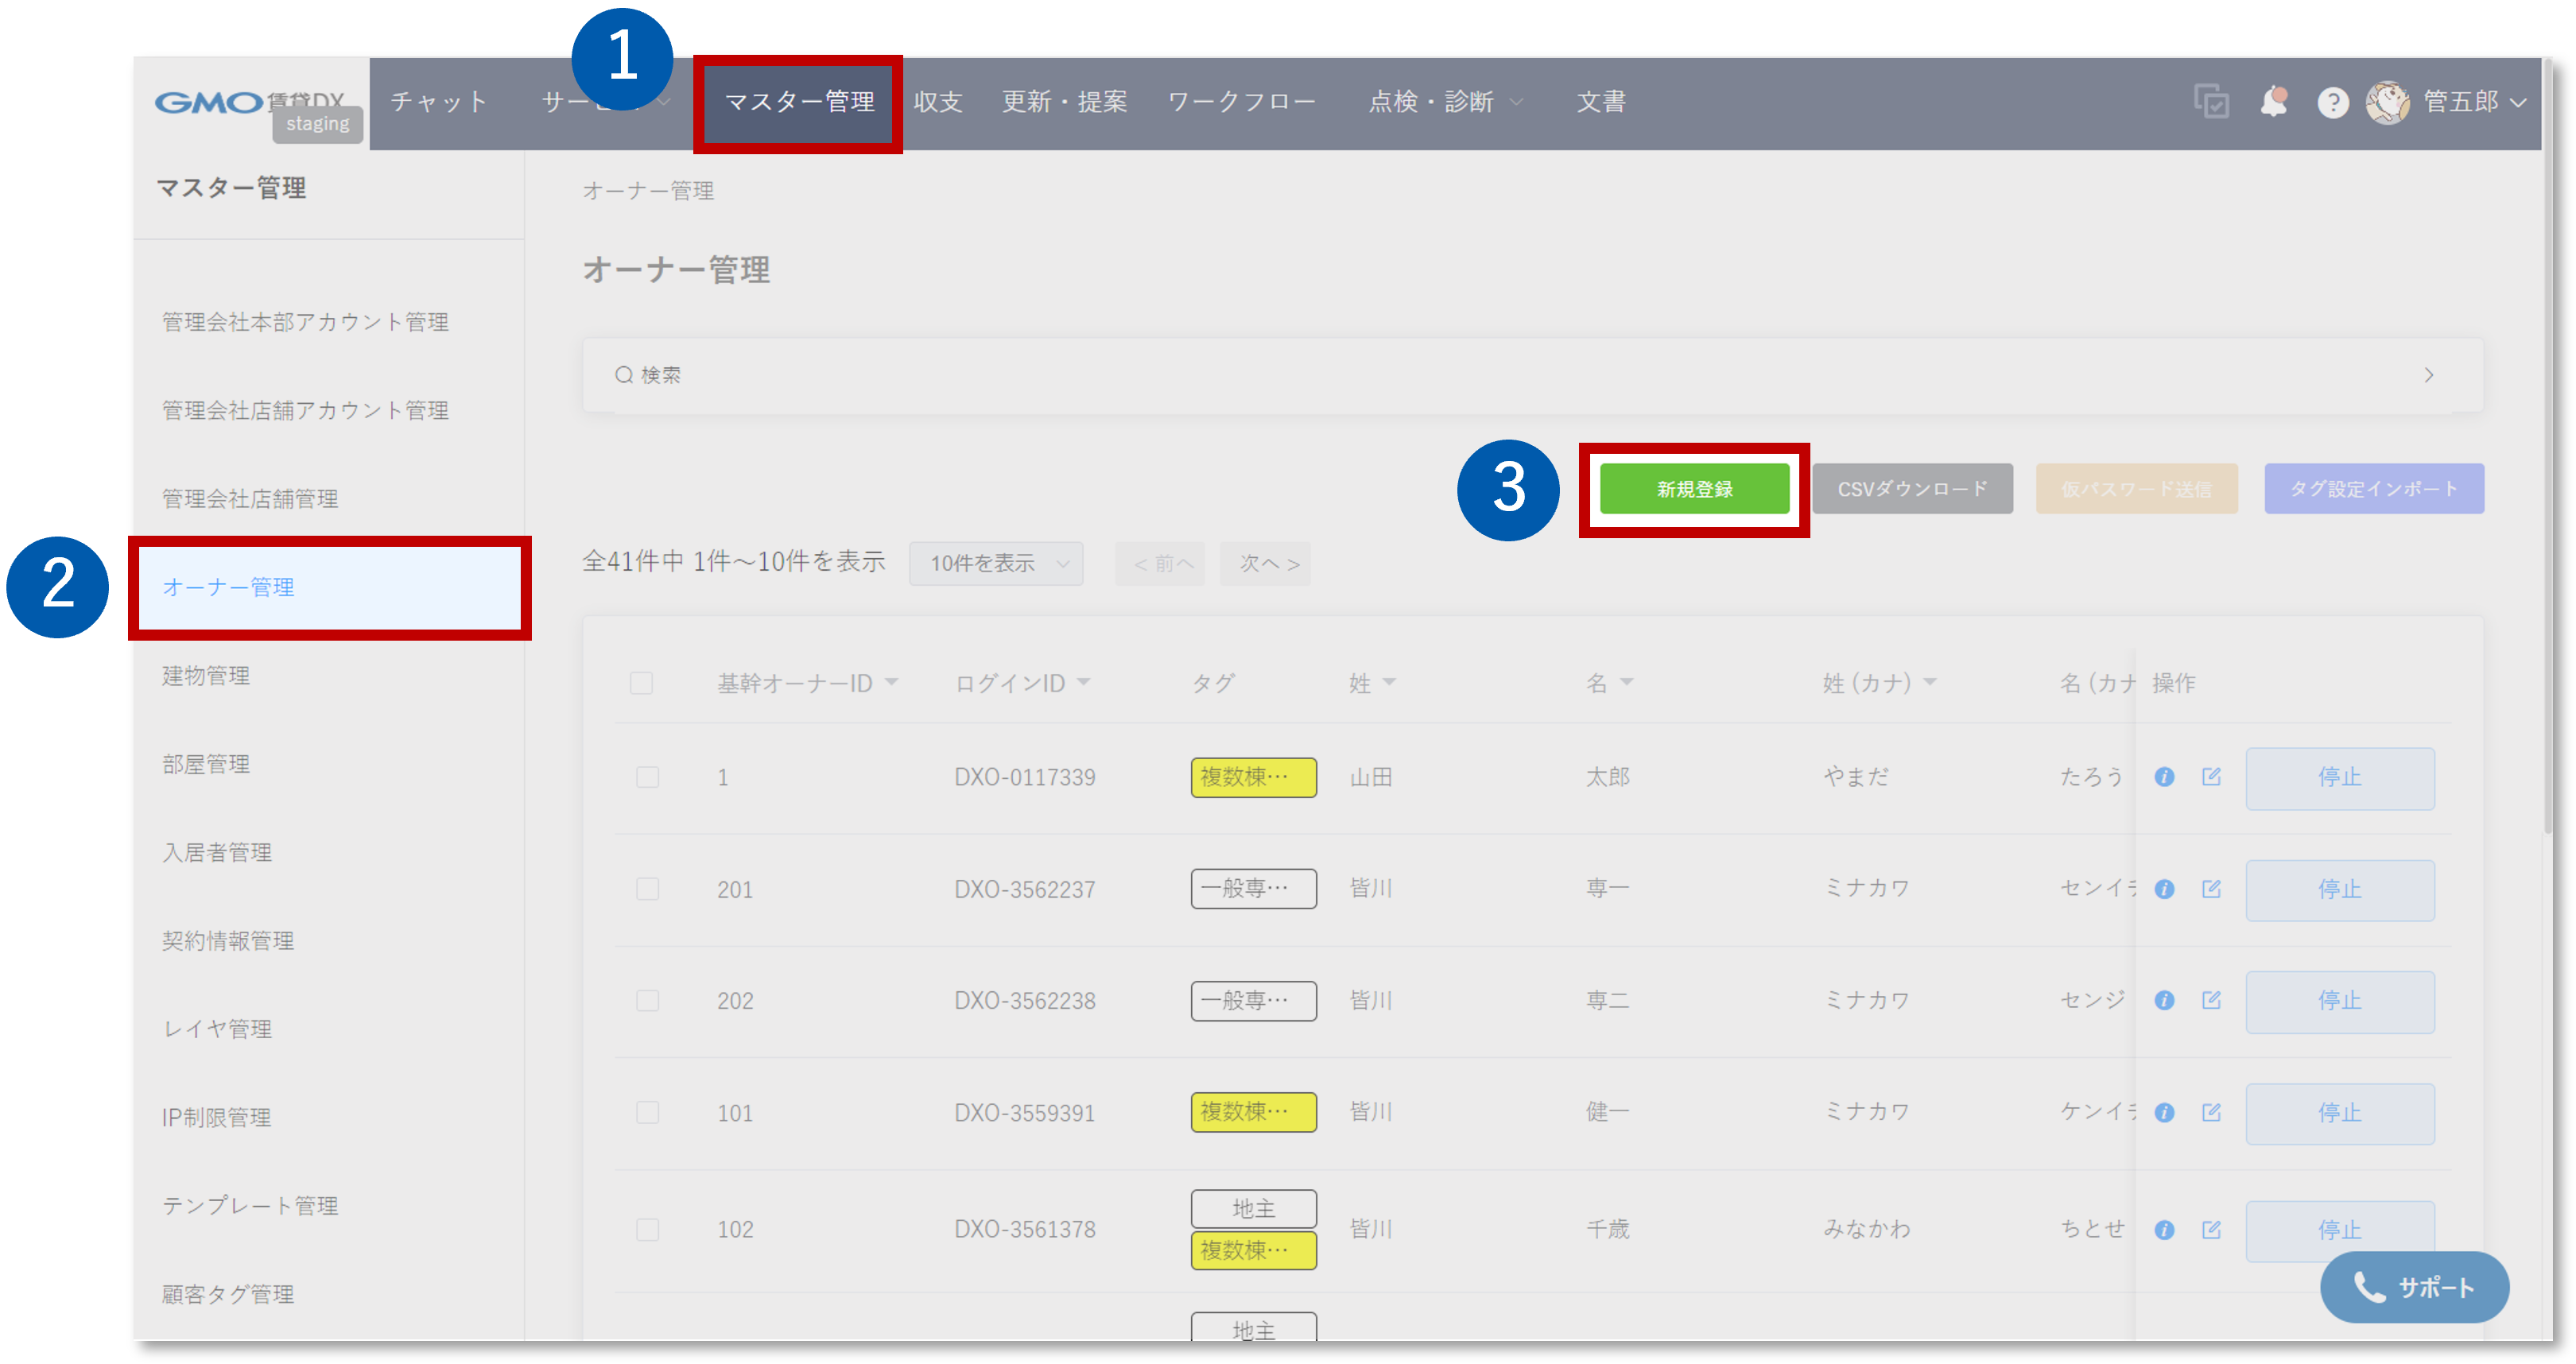
Task: Open the マスター管理 top menu
Action: (798, 102)
